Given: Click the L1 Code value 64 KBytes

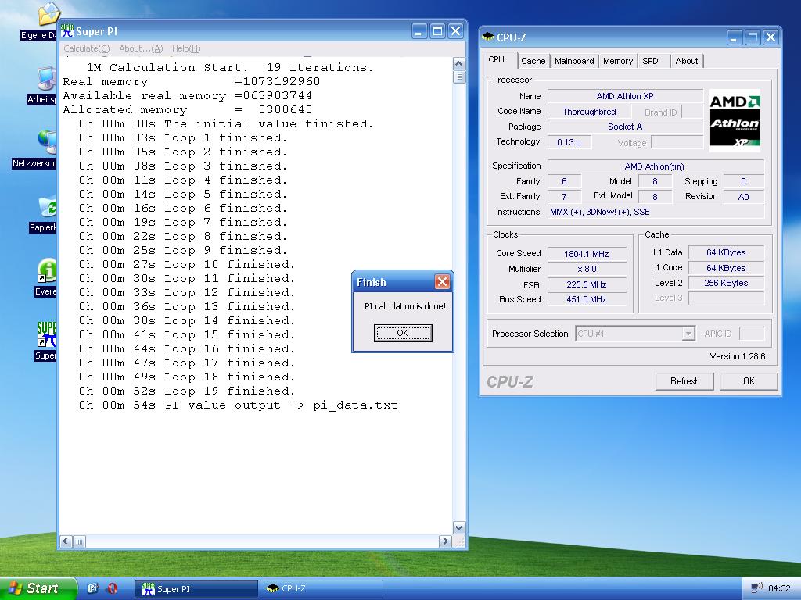Looking at the screenshot, I should pyautogui.click(x=726, y=268).
